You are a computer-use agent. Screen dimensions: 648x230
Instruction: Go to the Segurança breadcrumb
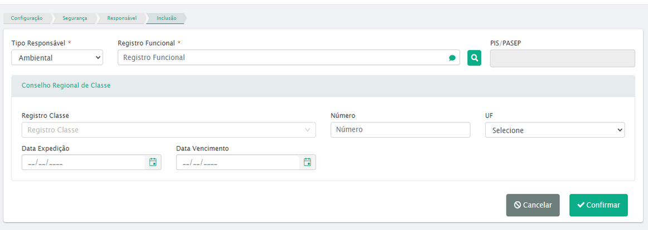coord(75,18)
